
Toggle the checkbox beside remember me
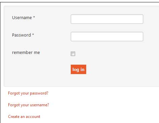[73, 54]
